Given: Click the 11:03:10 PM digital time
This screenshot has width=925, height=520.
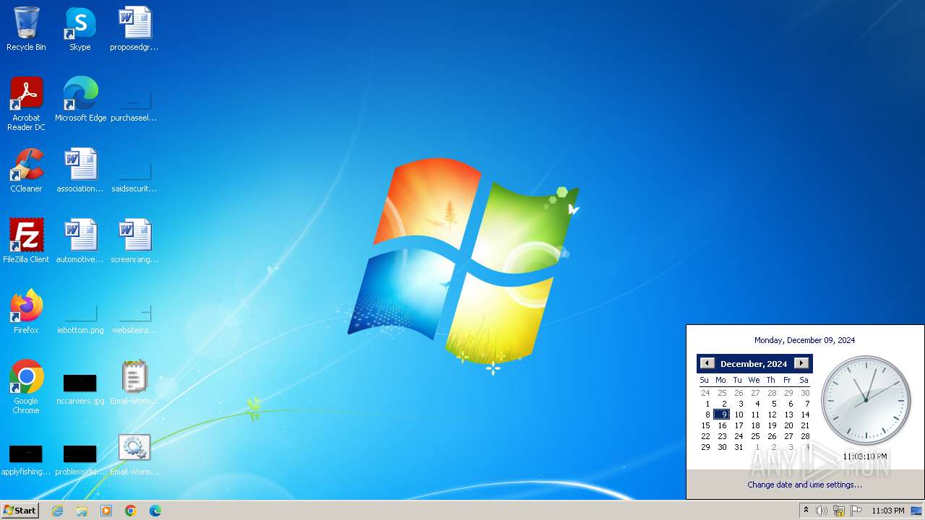Looking at the screenshot, I should click(865, 456).
